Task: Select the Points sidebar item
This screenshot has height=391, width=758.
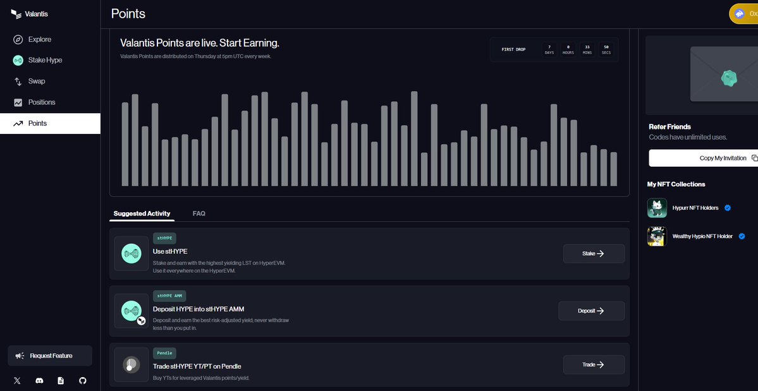Action: click(51, 124)
